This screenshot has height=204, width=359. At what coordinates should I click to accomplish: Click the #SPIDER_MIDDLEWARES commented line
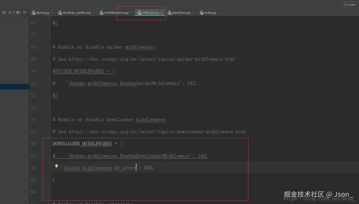pyautogui.click(x=84, y=71)
